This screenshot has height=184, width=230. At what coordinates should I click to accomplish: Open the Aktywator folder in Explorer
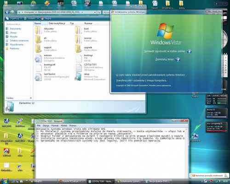46,30
